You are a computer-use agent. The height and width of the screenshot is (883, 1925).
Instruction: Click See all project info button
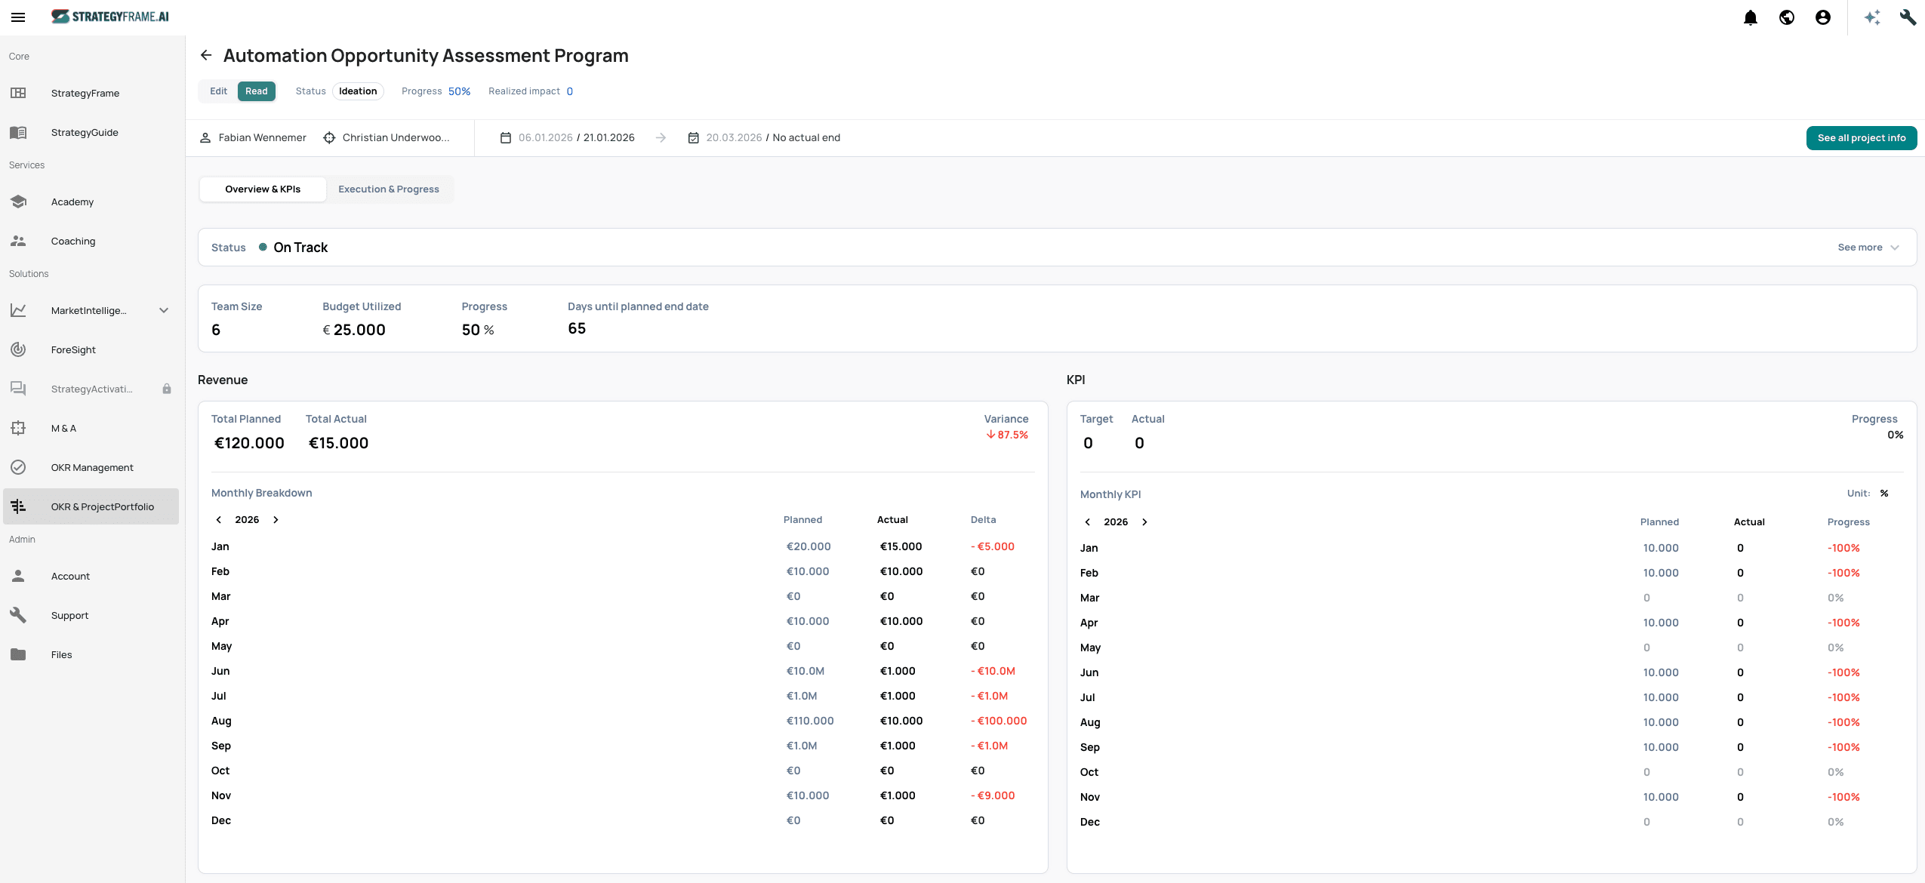pos(1861,138)
